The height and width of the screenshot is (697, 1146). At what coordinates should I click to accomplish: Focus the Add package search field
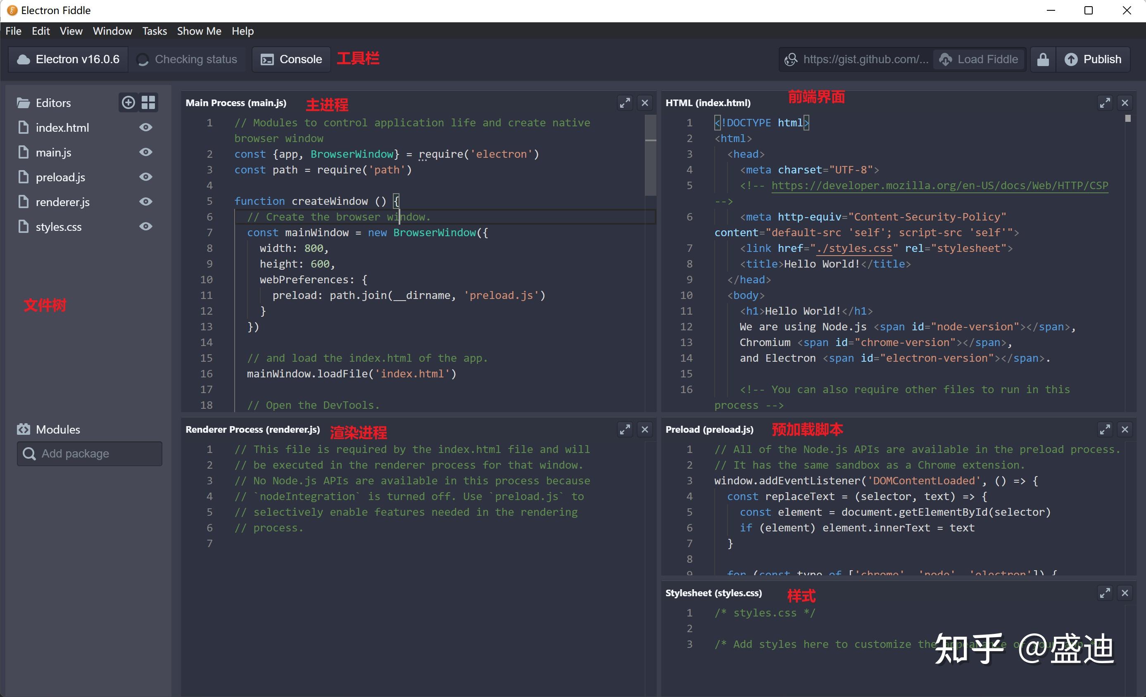[x=90, y=453]
